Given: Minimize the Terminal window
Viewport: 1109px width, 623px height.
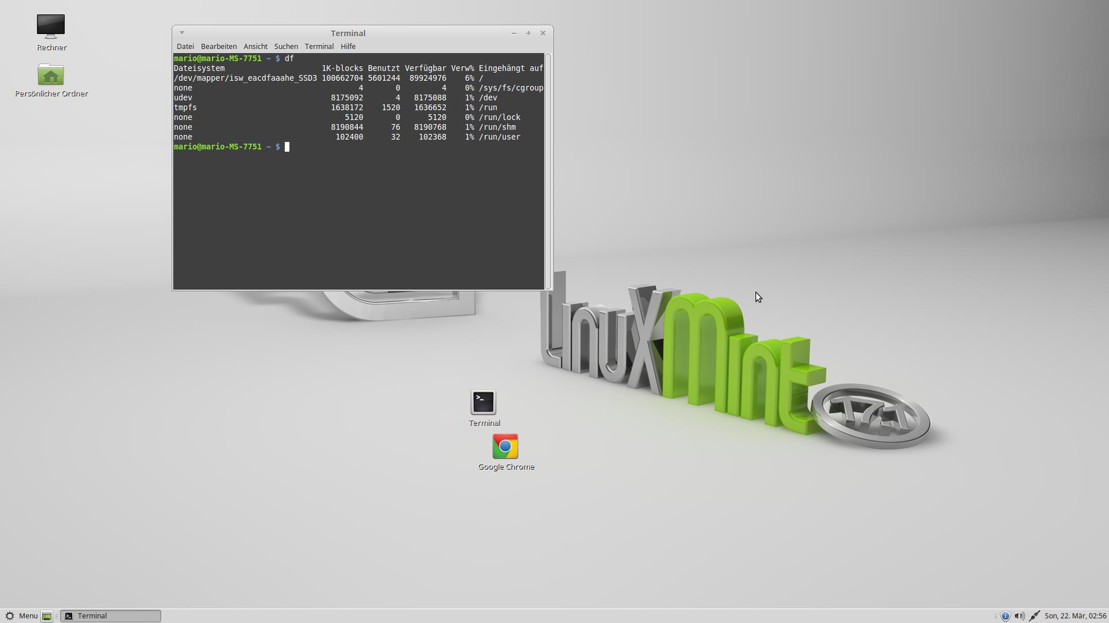Looking at the screenshot, I should coord(514,33).
